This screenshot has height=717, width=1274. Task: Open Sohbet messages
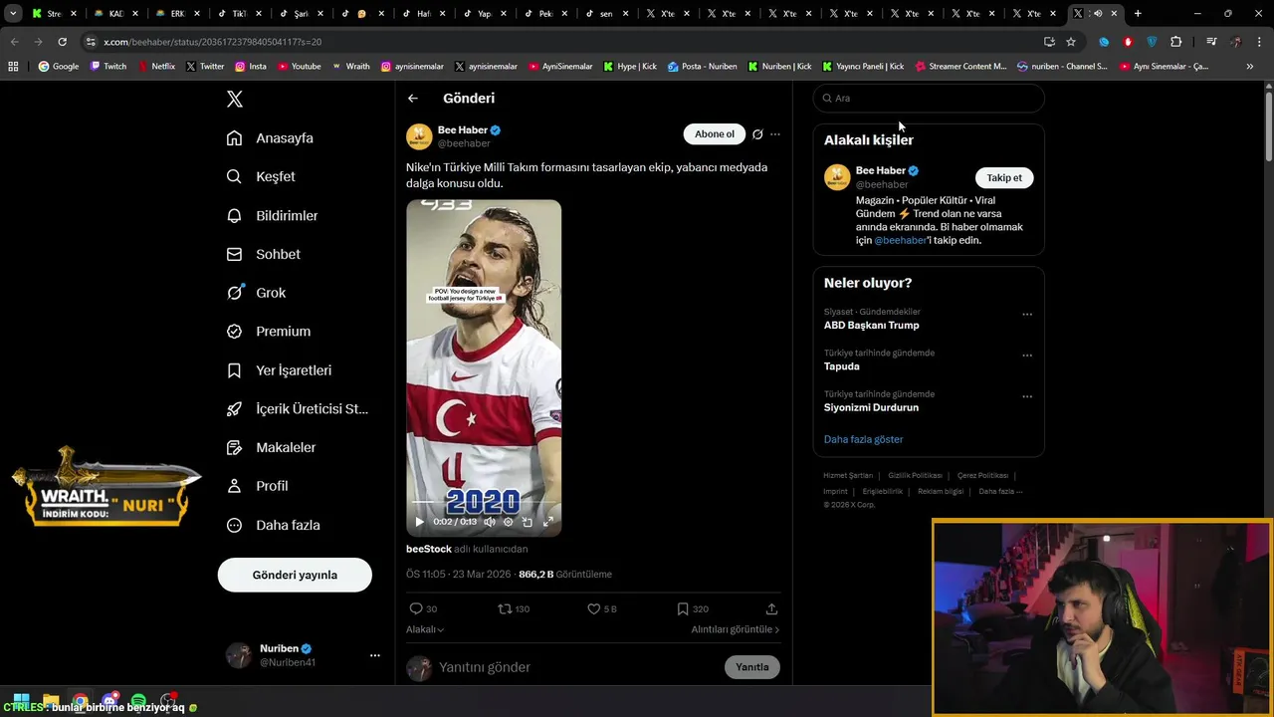(x=263, y=254)
